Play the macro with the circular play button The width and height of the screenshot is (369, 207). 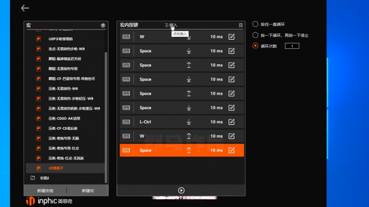click(x=181, y=191)
